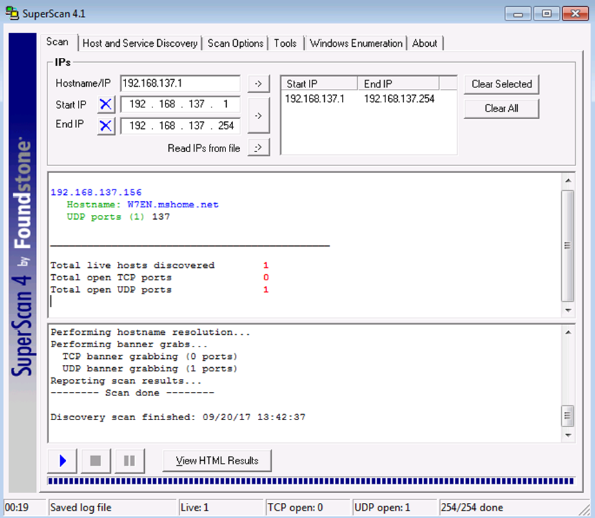
Task: Click the UDP open: 1 status entry
Action: click(x=394, y=508)
